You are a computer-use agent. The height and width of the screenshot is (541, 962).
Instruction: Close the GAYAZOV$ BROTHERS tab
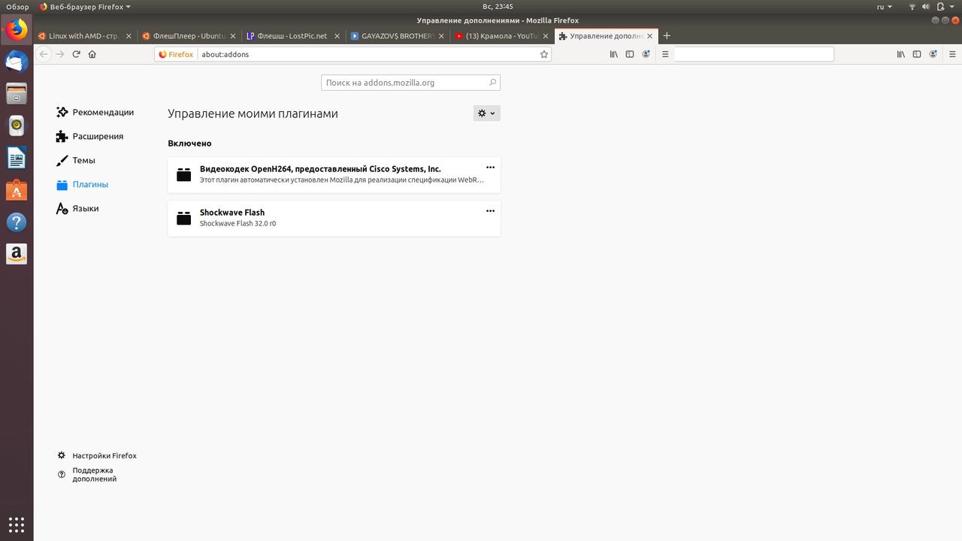441,36
